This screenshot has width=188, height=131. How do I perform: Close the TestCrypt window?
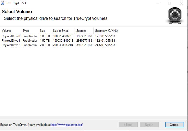(181, 3)
